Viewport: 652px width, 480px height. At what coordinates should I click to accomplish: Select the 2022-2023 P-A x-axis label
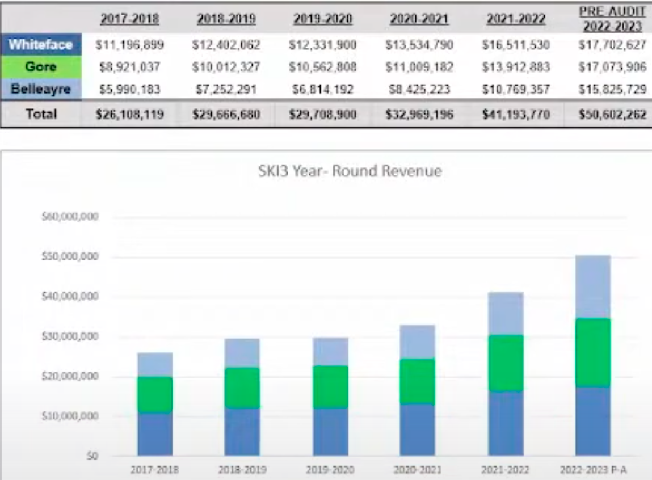coord(593,470)
